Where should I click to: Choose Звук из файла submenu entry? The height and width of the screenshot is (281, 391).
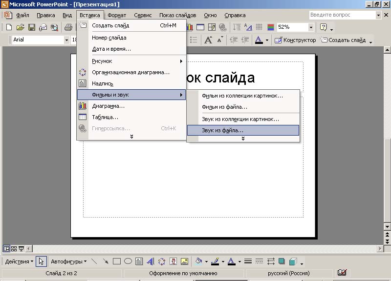point(243,130)
